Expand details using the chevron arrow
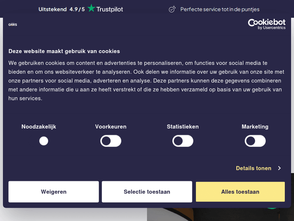Image resolution: width=294 pixels, height=221 pixels. pos(279,168)
